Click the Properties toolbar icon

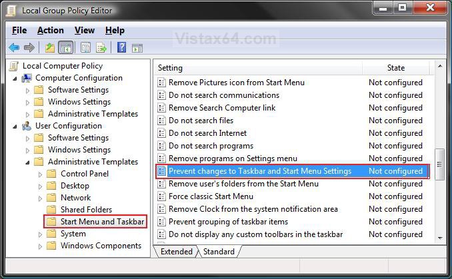coord(85,47)
